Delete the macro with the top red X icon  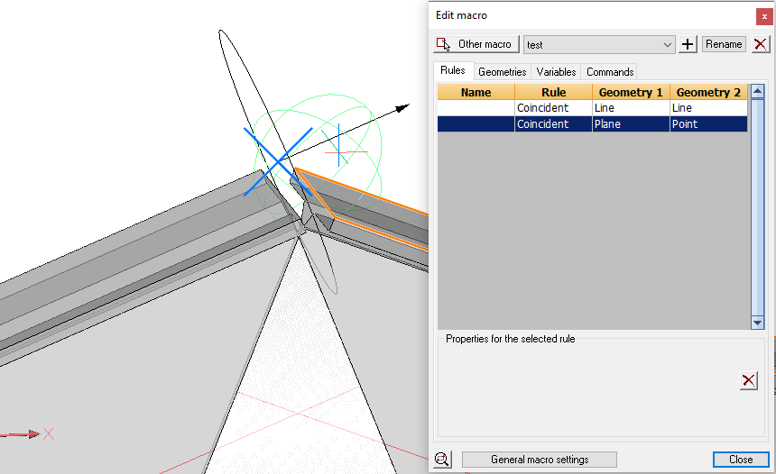point(761,44)
